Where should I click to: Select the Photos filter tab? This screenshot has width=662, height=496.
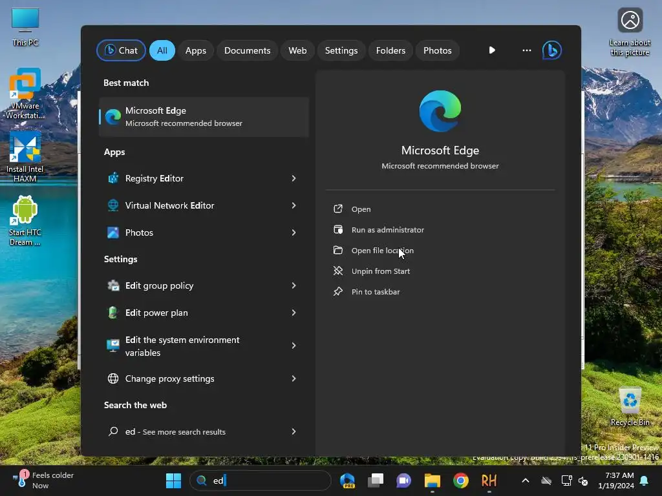tap(438, 50)
